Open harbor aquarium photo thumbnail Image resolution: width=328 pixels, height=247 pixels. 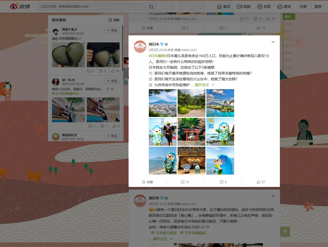pos(220,103)
